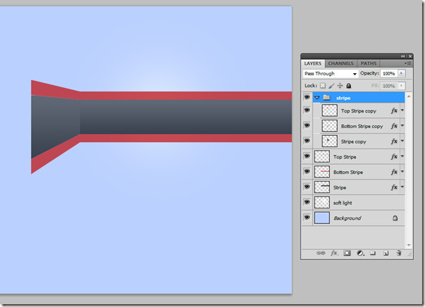Click the link layers icon

click(x=321, y=253)
